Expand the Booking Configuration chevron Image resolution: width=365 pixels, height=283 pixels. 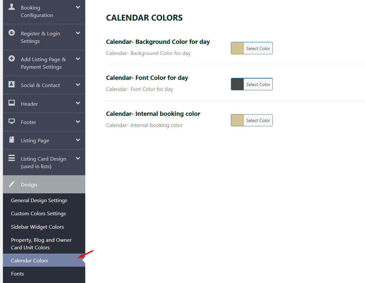(78, 7)
